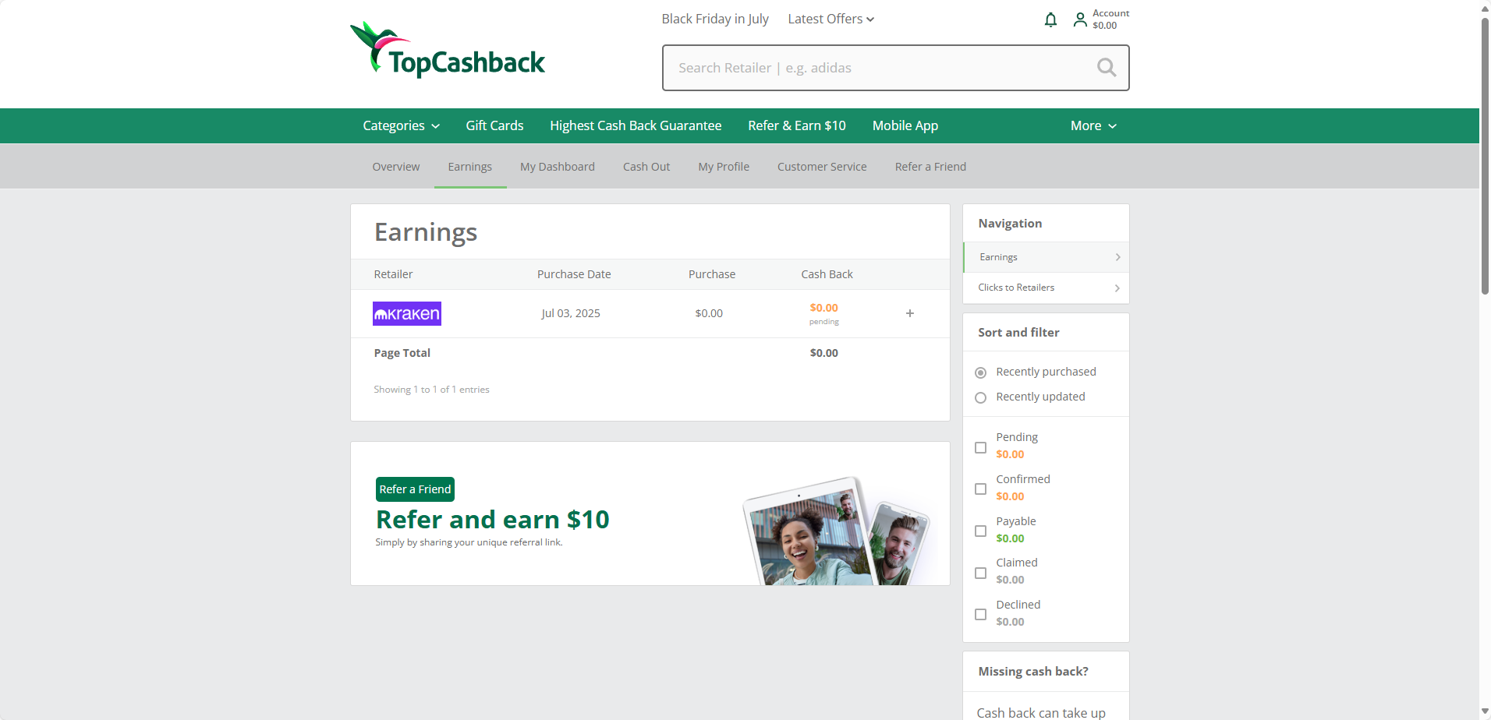Open the Gift Cards menu item
The width and height of the screenshot is (1491, 720).
pos(494,125)
